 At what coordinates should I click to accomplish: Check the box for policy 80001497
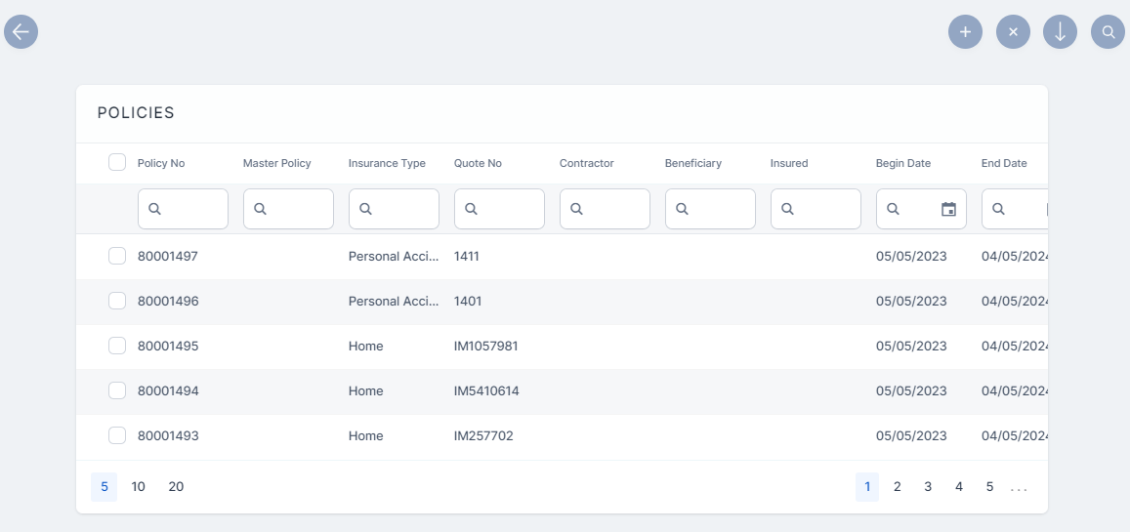[117, 256]
